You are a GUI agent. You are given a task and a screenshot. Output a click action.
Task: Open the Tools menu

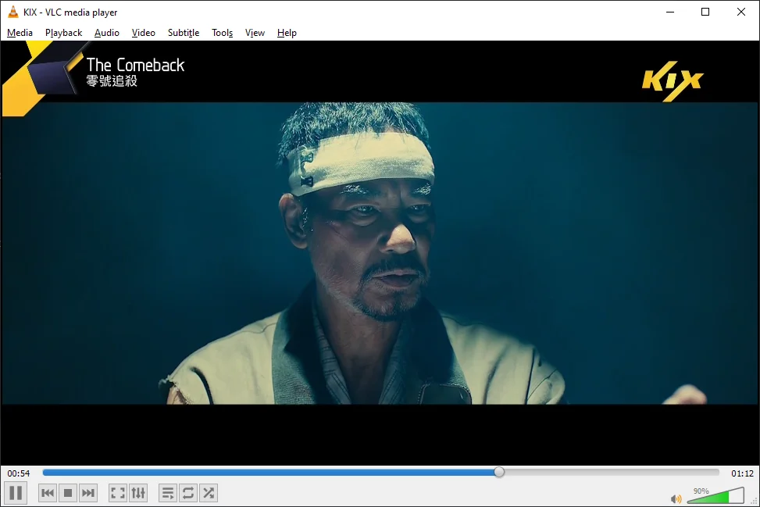click(x=222, y=33)
